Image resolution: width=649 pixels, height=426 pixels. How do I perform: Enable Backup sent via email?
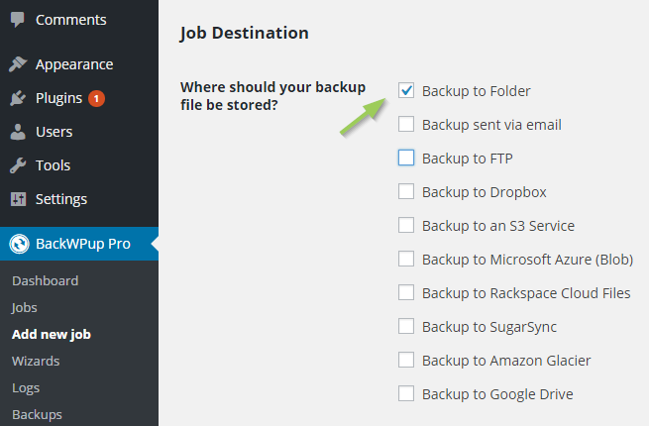(x=406, y=124)
